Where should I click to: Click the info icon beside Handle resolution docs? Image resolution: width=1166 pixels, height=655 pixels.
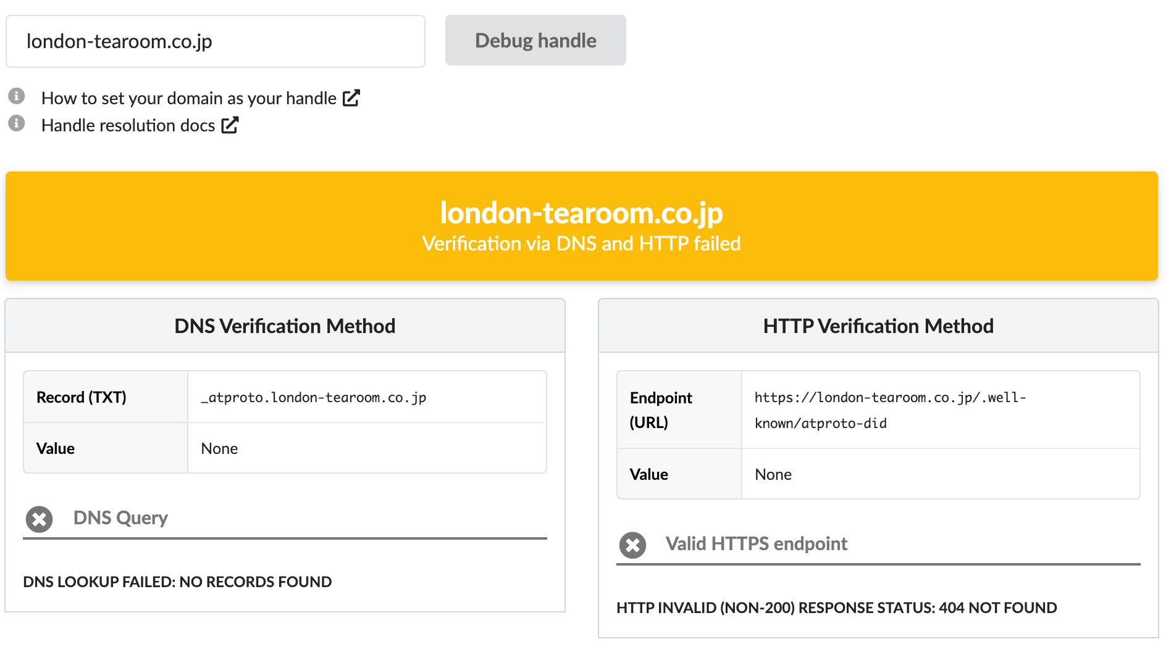[17, 123]
